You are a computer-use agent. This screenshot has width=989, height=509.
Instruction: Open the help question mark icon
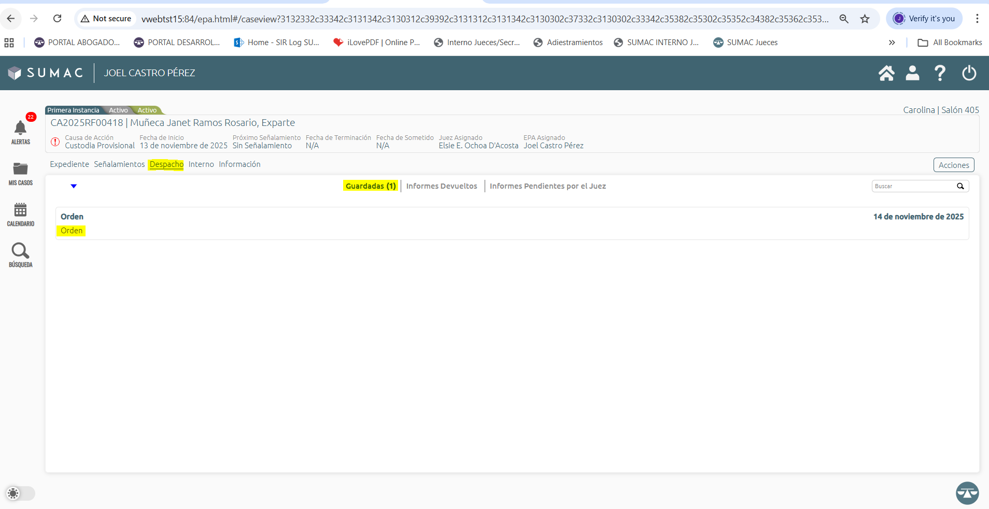(940, 73)
